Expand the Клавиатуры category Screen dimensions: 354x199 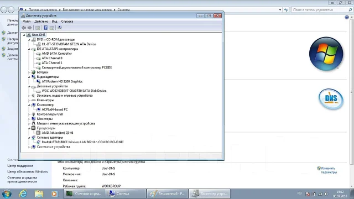[x=29, y=101]
